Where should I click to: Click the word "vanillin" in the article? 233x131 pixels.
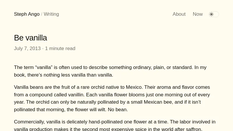(75, 95)
